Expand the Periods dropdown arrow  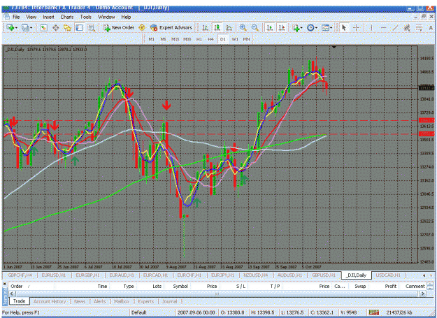coord(316,28)
